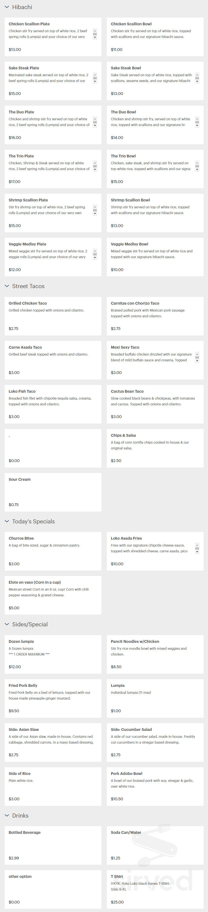
Task: Click the Veggie Medley Bowl card
Action: [x=155, y=257]
